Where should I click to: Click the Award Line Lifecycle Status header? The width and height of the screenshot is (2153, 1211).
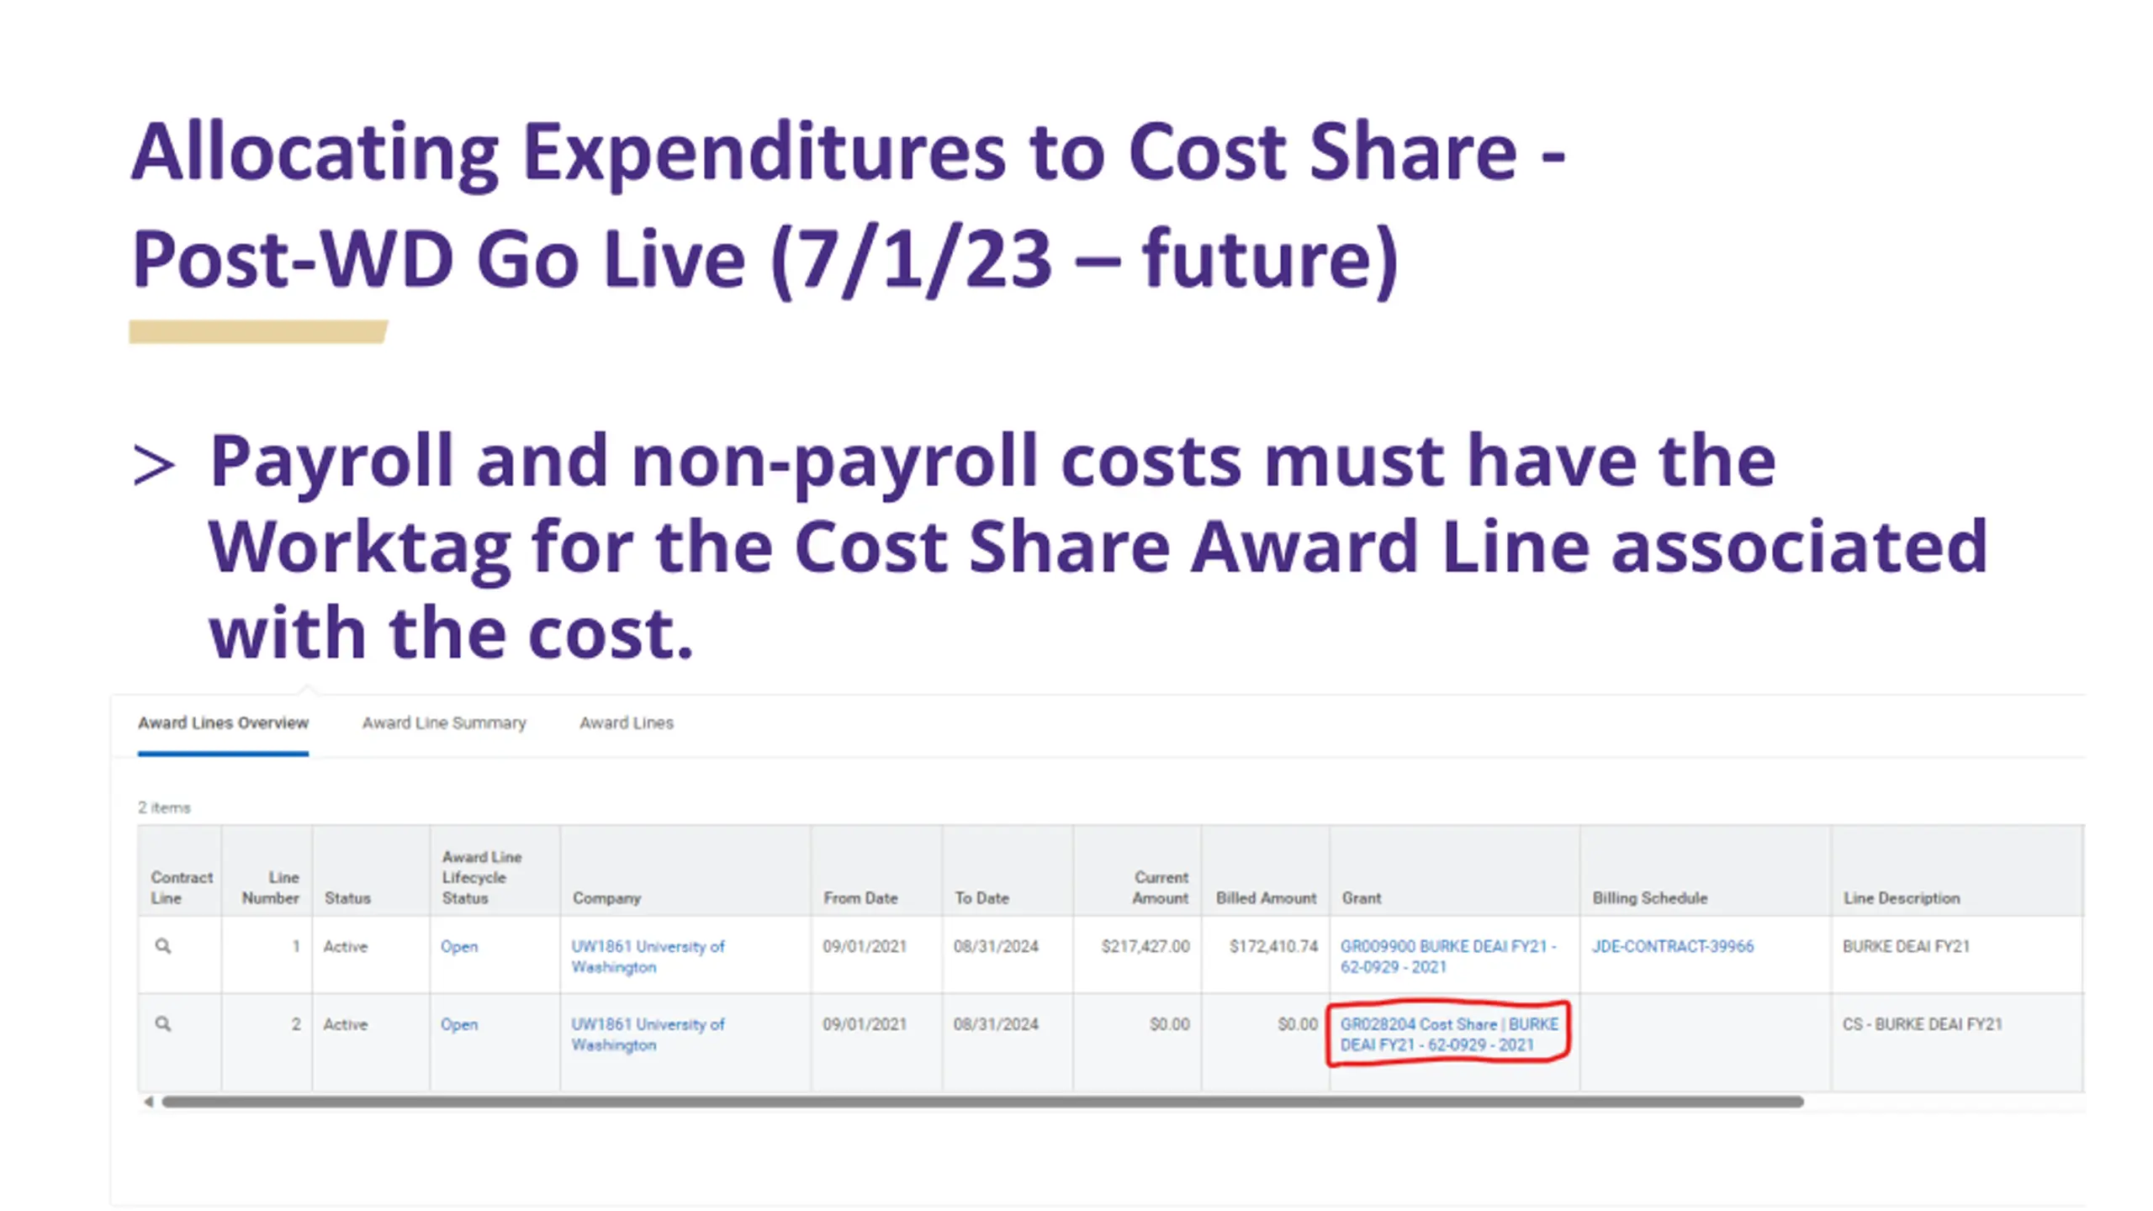tap(481, 877)
